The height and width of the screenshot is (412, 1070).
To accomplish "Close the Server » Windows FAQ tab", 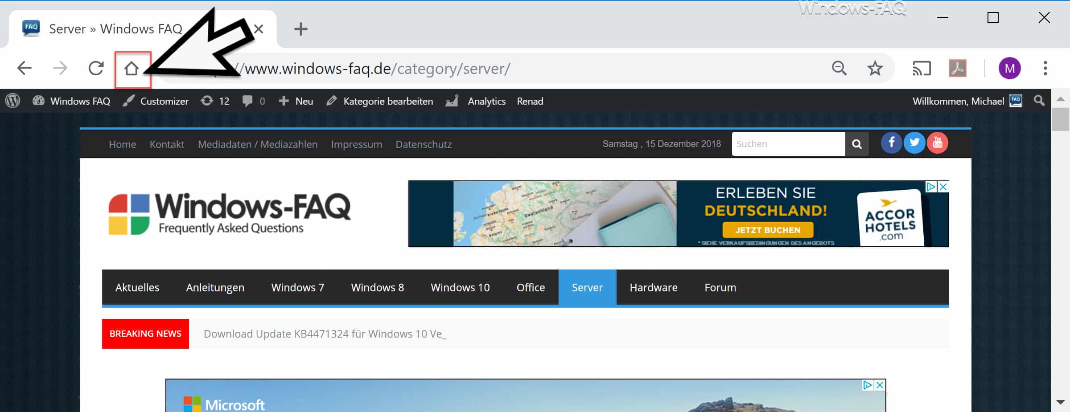I will click(259, 29).
